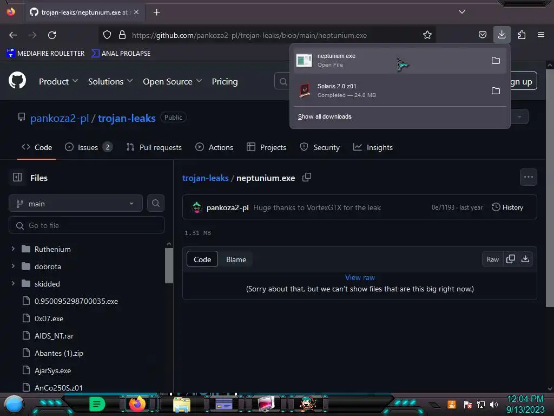This screenshot has width=554, height=416.
Task: Switch to the Blame view
Action: tap(236, 259)
